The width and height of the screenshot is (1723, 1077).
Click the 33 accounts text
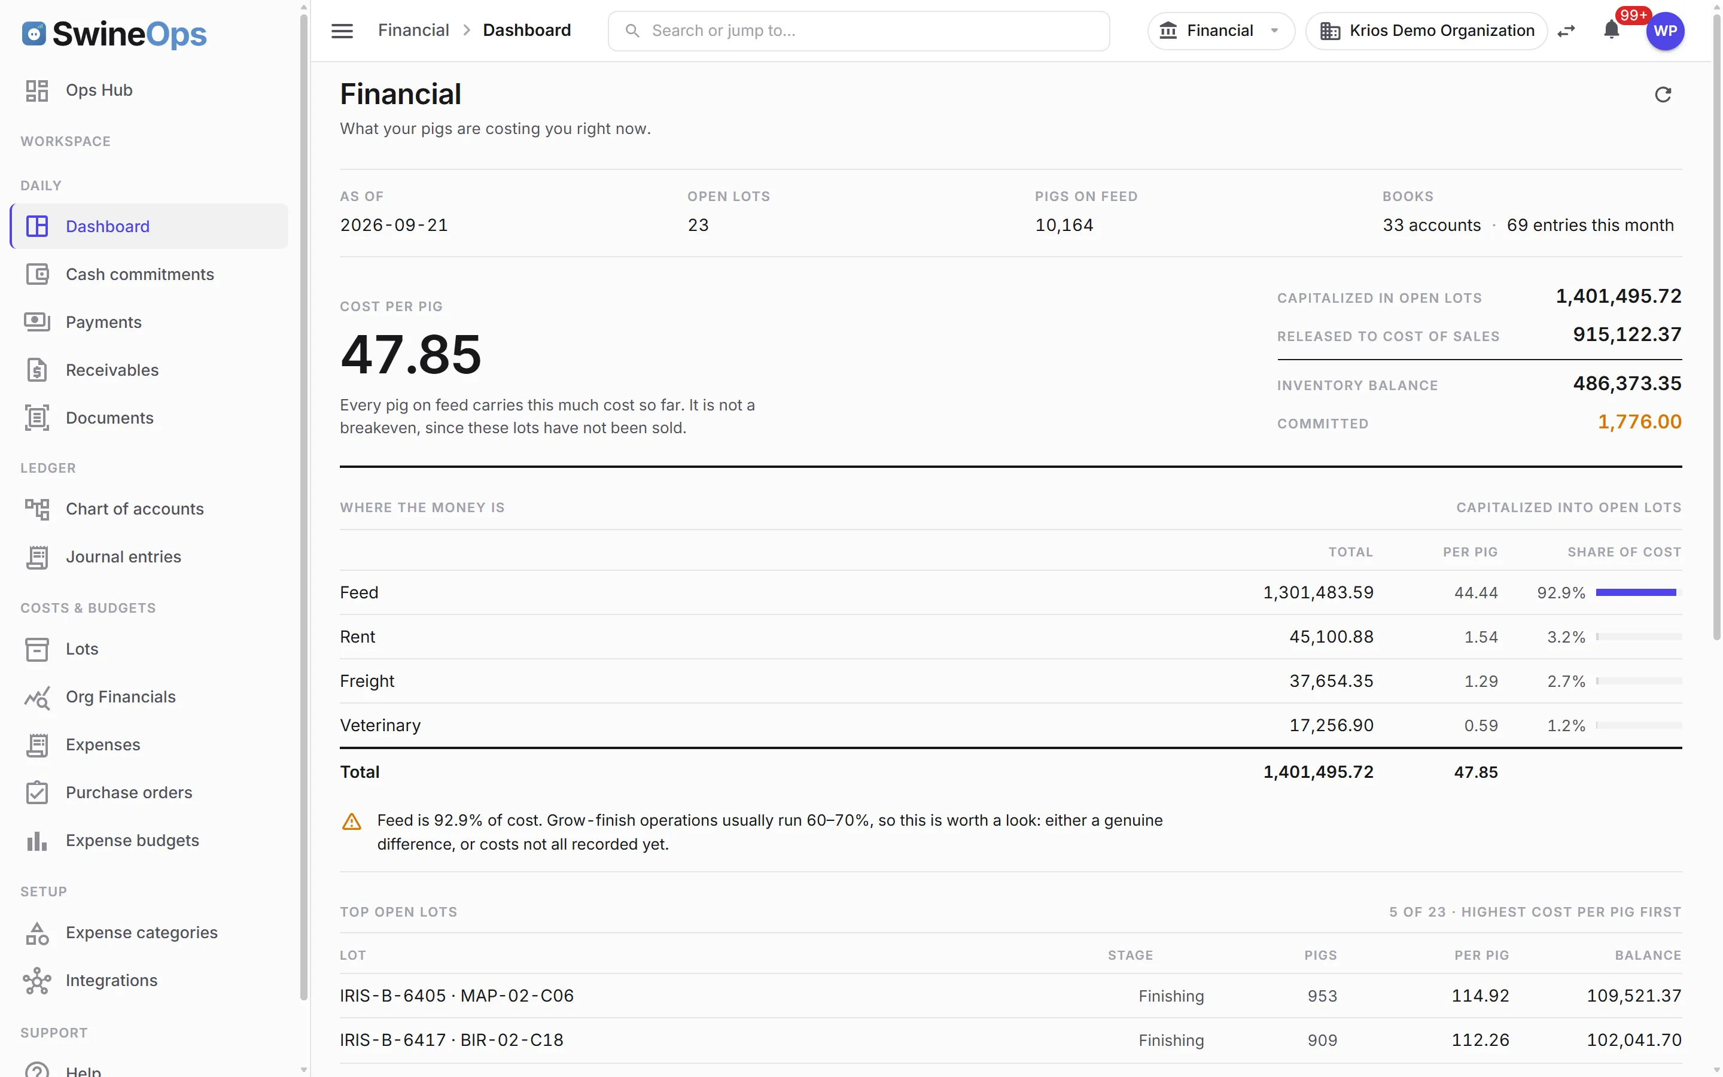tap(1431, 225)
